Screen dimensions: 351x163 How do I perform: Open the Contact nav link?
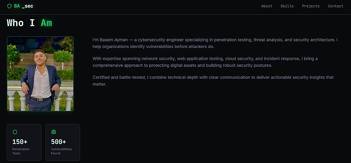pyautogui.click(x=336, y=6)
